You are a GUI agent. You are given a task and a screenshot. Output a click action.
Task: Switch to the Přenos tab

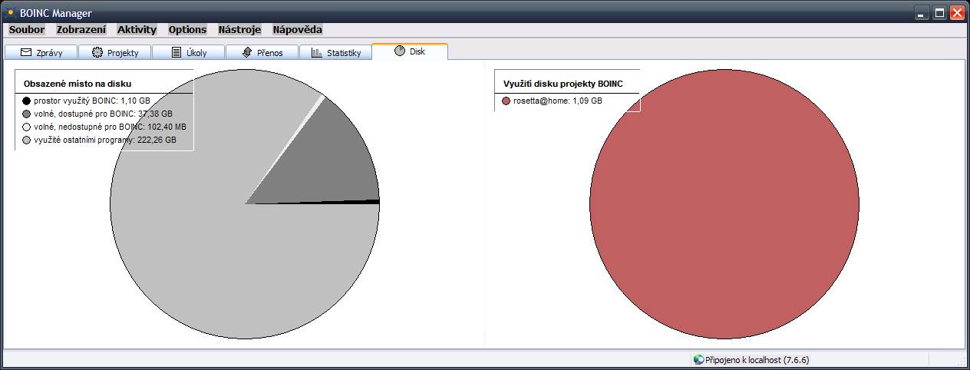(x=262, y=52)
